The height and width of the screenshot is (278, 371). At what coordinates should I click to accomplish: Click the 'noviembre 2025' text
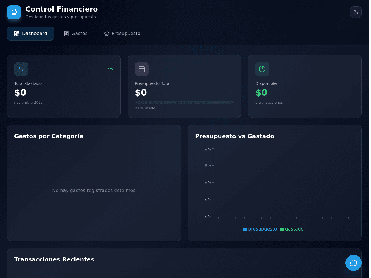28,103
